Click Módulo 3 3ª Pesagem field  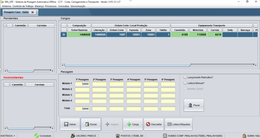tap(117, 95)
